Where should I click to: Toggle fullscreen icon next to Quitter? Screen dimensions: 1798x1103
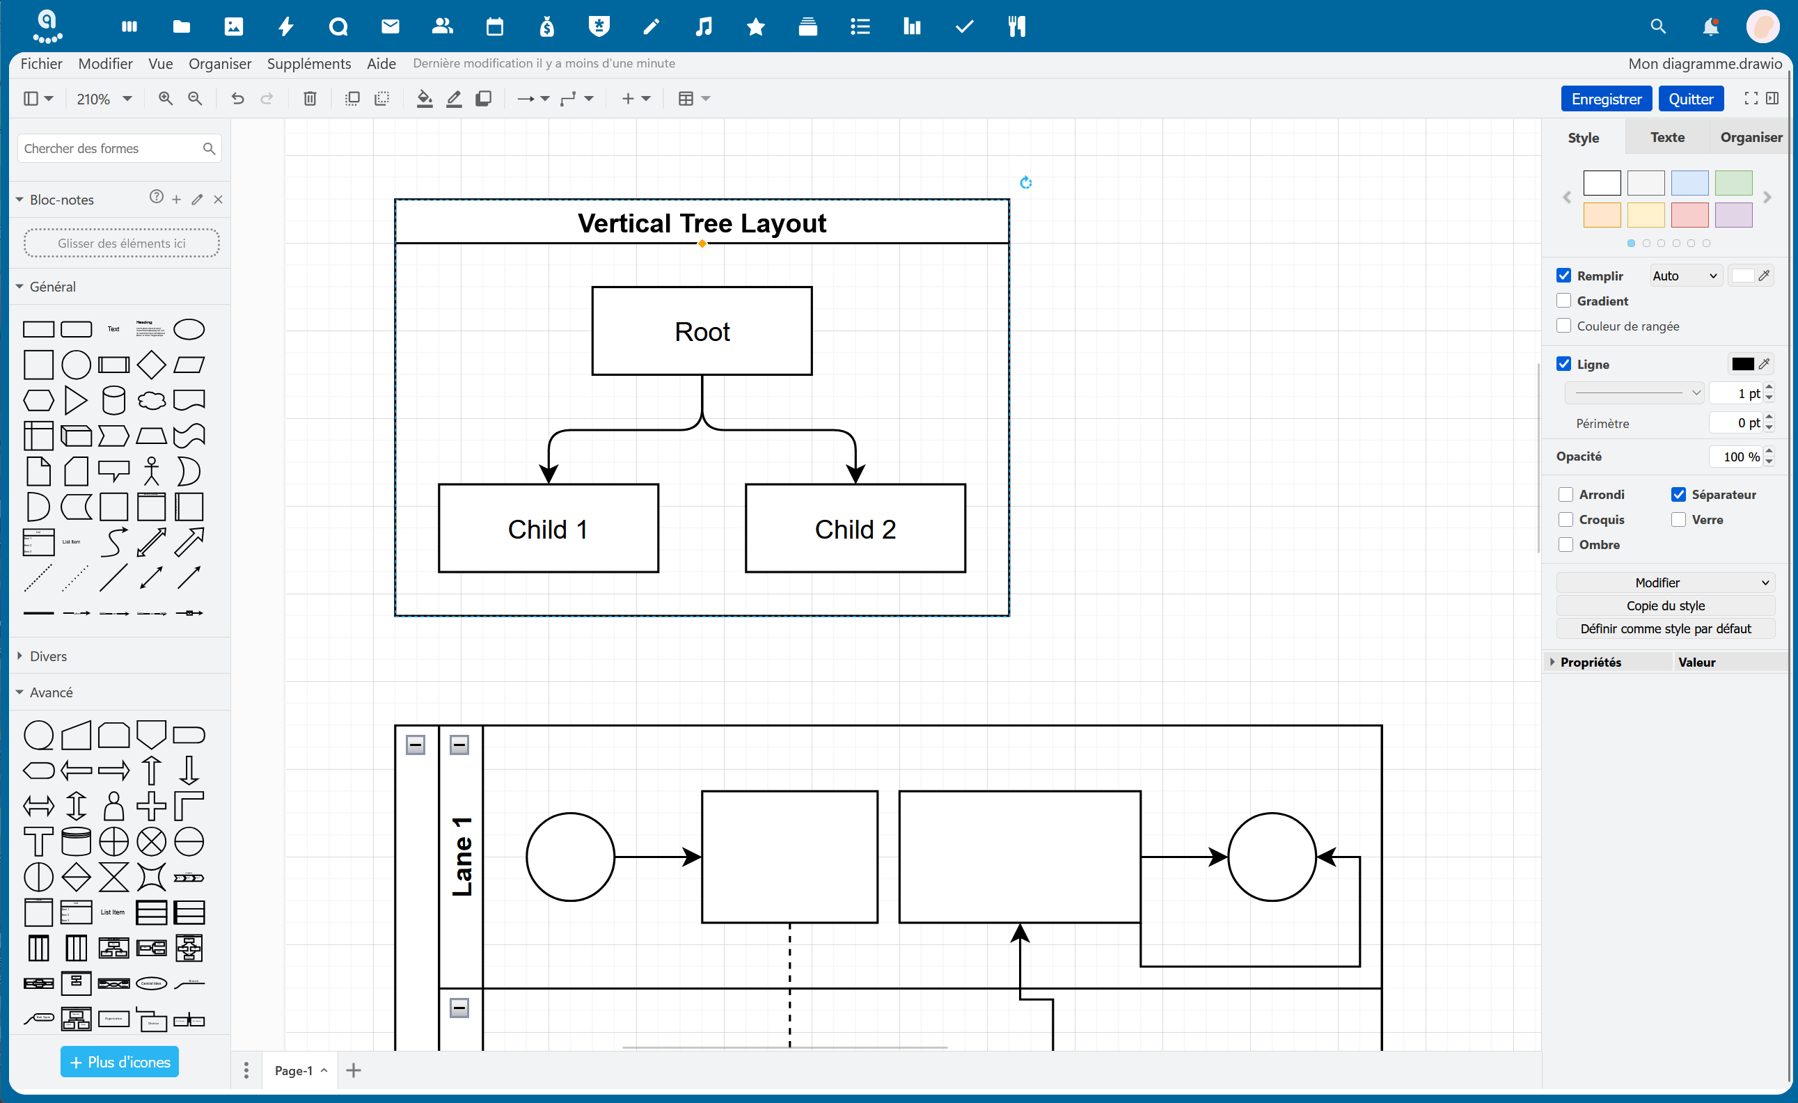(x=1751, y=99)
